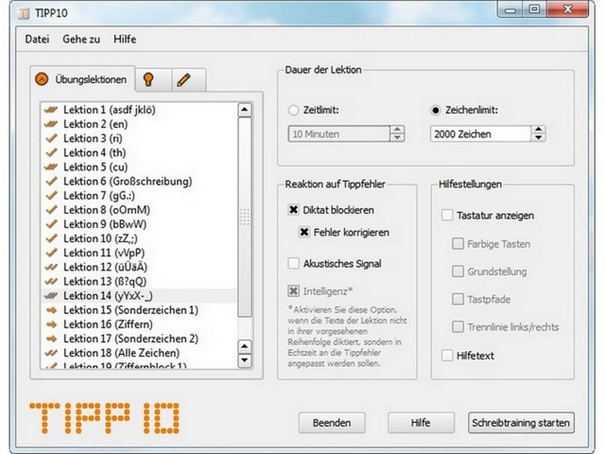Click the Hilfe button at bottom
Image resolution: width=605 pixels, height=454 pixels.
(x=421, y=423)
